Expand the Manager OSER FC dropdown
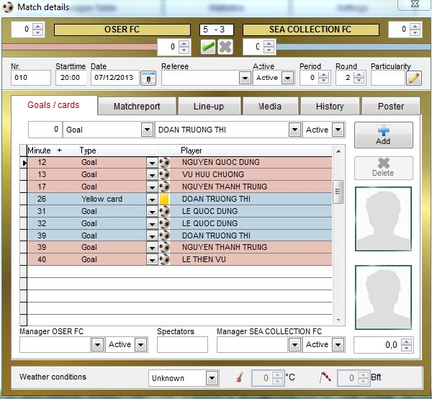 pyautogui.click(x=97, y=344)
